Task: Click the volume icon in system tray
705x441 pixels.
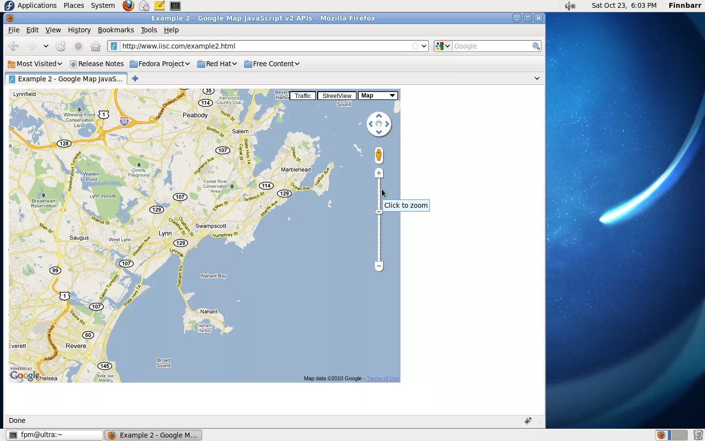Action: pyautogui.click(x=570, y=6)
